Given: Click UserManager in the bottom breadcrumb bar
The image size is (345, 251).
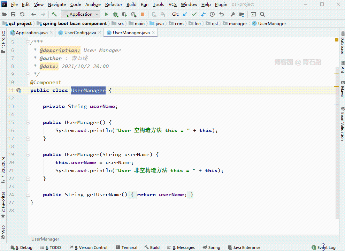Looking at the screenshot, I should pyautogui.click(x=45, y=239).
